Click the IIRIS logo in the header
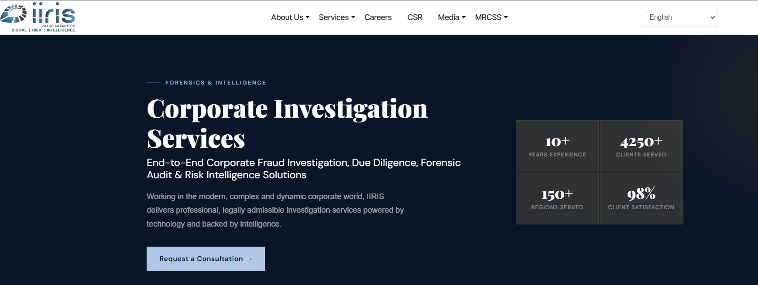Screen dimensions: 758x285 [x=38, y=17]
